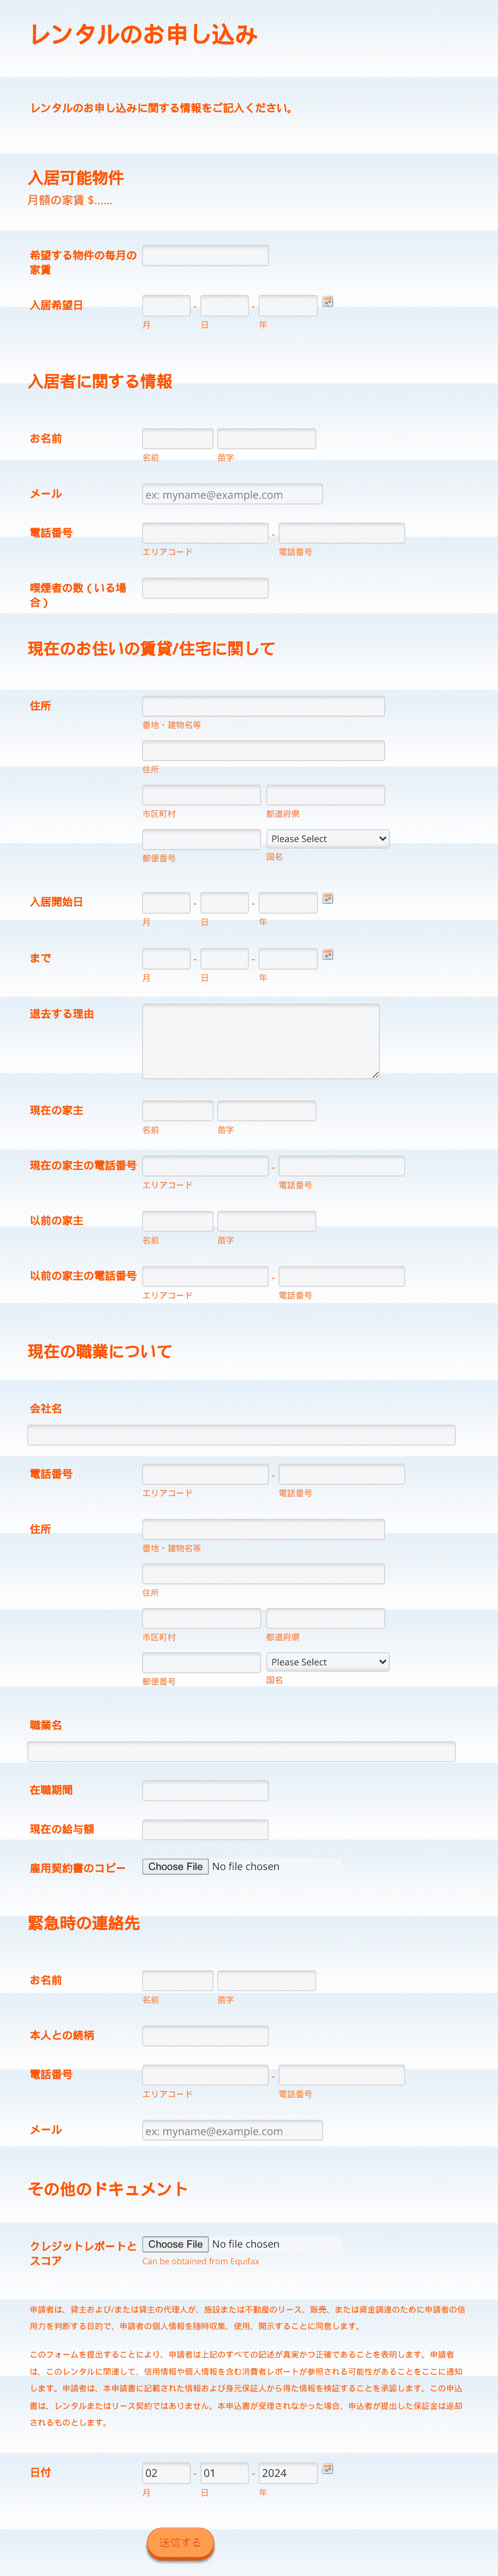Click the 本人との続柄 input field
The width and height of the screenshot is (498, 2576).
205,2035
